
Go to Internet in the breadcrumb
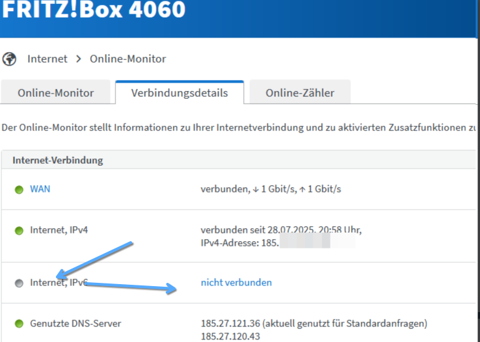coord(47,59)
